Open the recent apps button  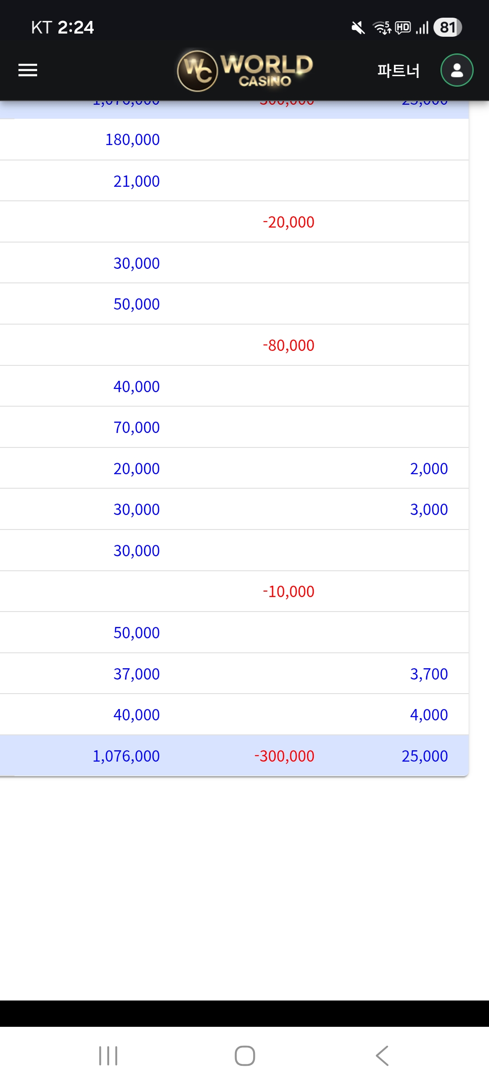[x=108, y=1056]
